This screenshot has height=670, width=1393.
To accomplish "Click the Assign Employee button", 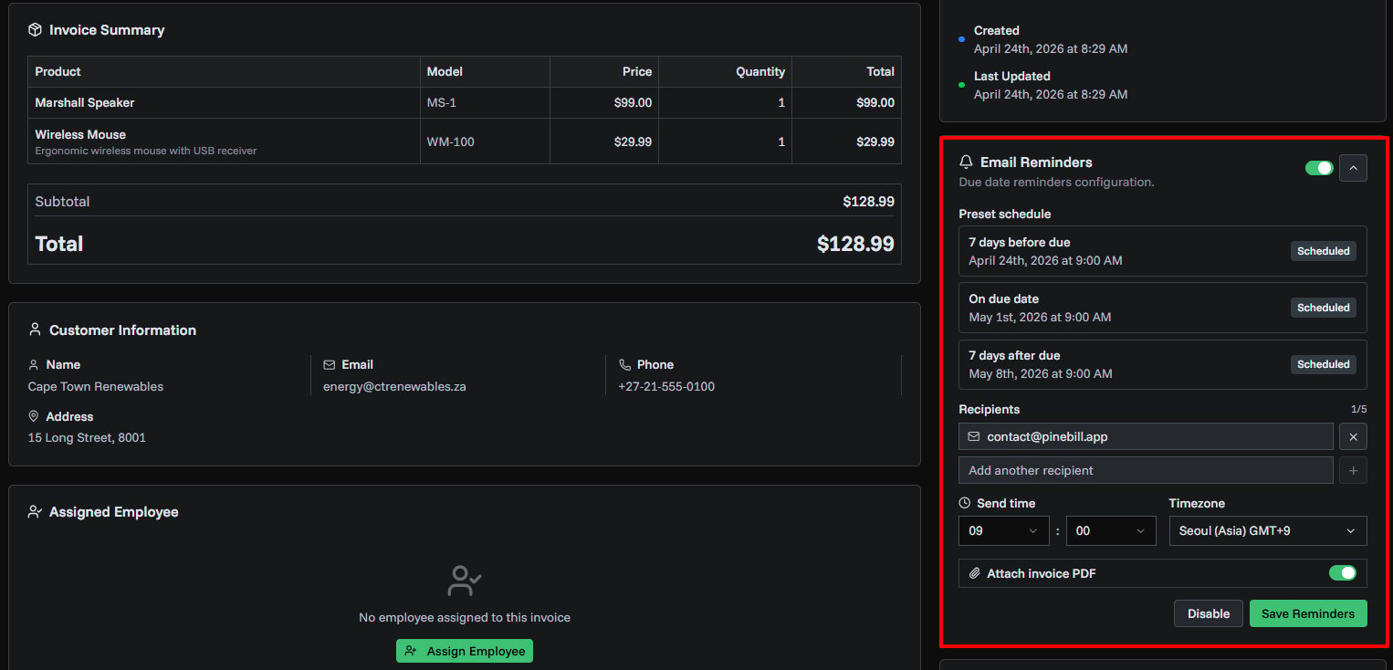I will 465,651.
